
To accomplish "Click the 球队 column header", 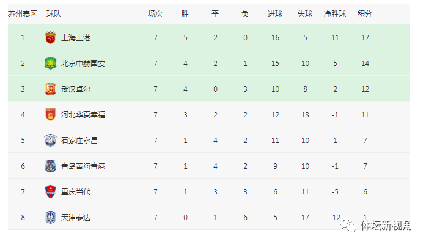I will click(x=54, y=14).
